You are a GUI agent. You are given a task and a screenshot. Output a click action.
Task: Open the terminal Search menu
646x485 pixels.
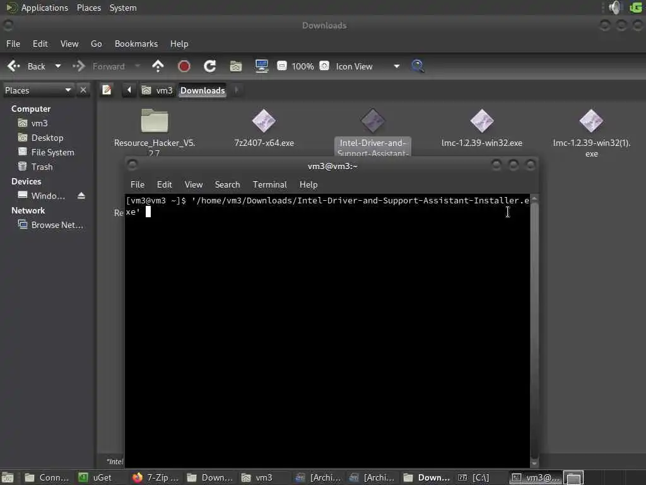pos(227,184)
